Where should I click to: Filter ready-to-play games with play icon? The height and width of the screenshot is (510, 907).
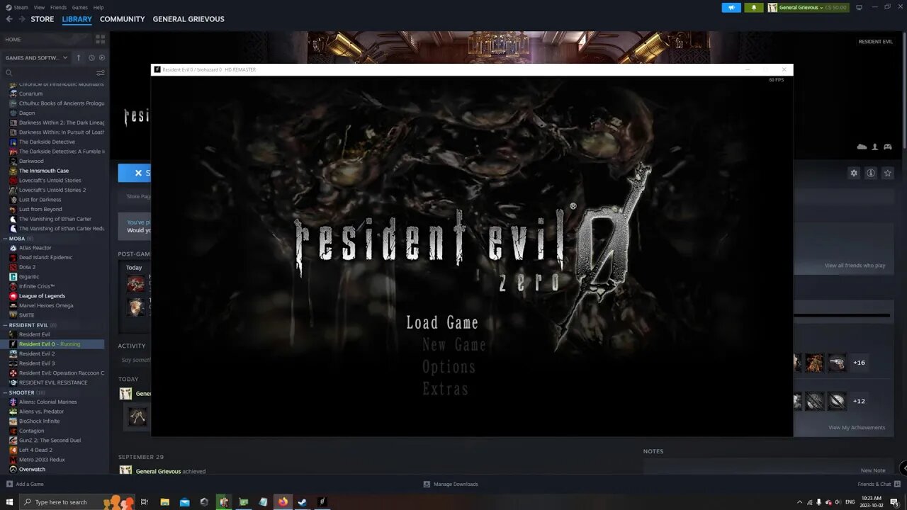(x=102, y=57)
